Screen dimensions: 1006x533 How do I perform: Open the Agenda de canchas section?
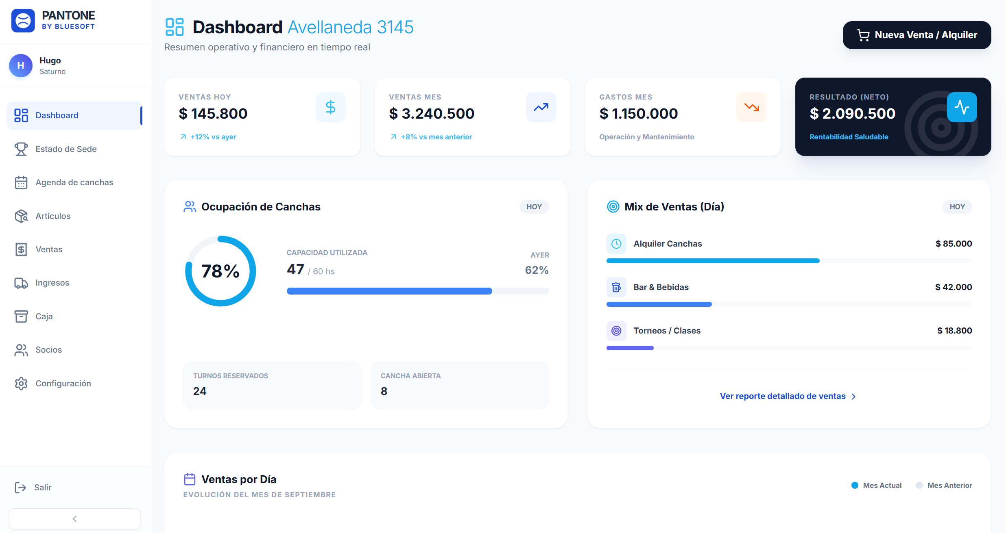click(74, 182)
